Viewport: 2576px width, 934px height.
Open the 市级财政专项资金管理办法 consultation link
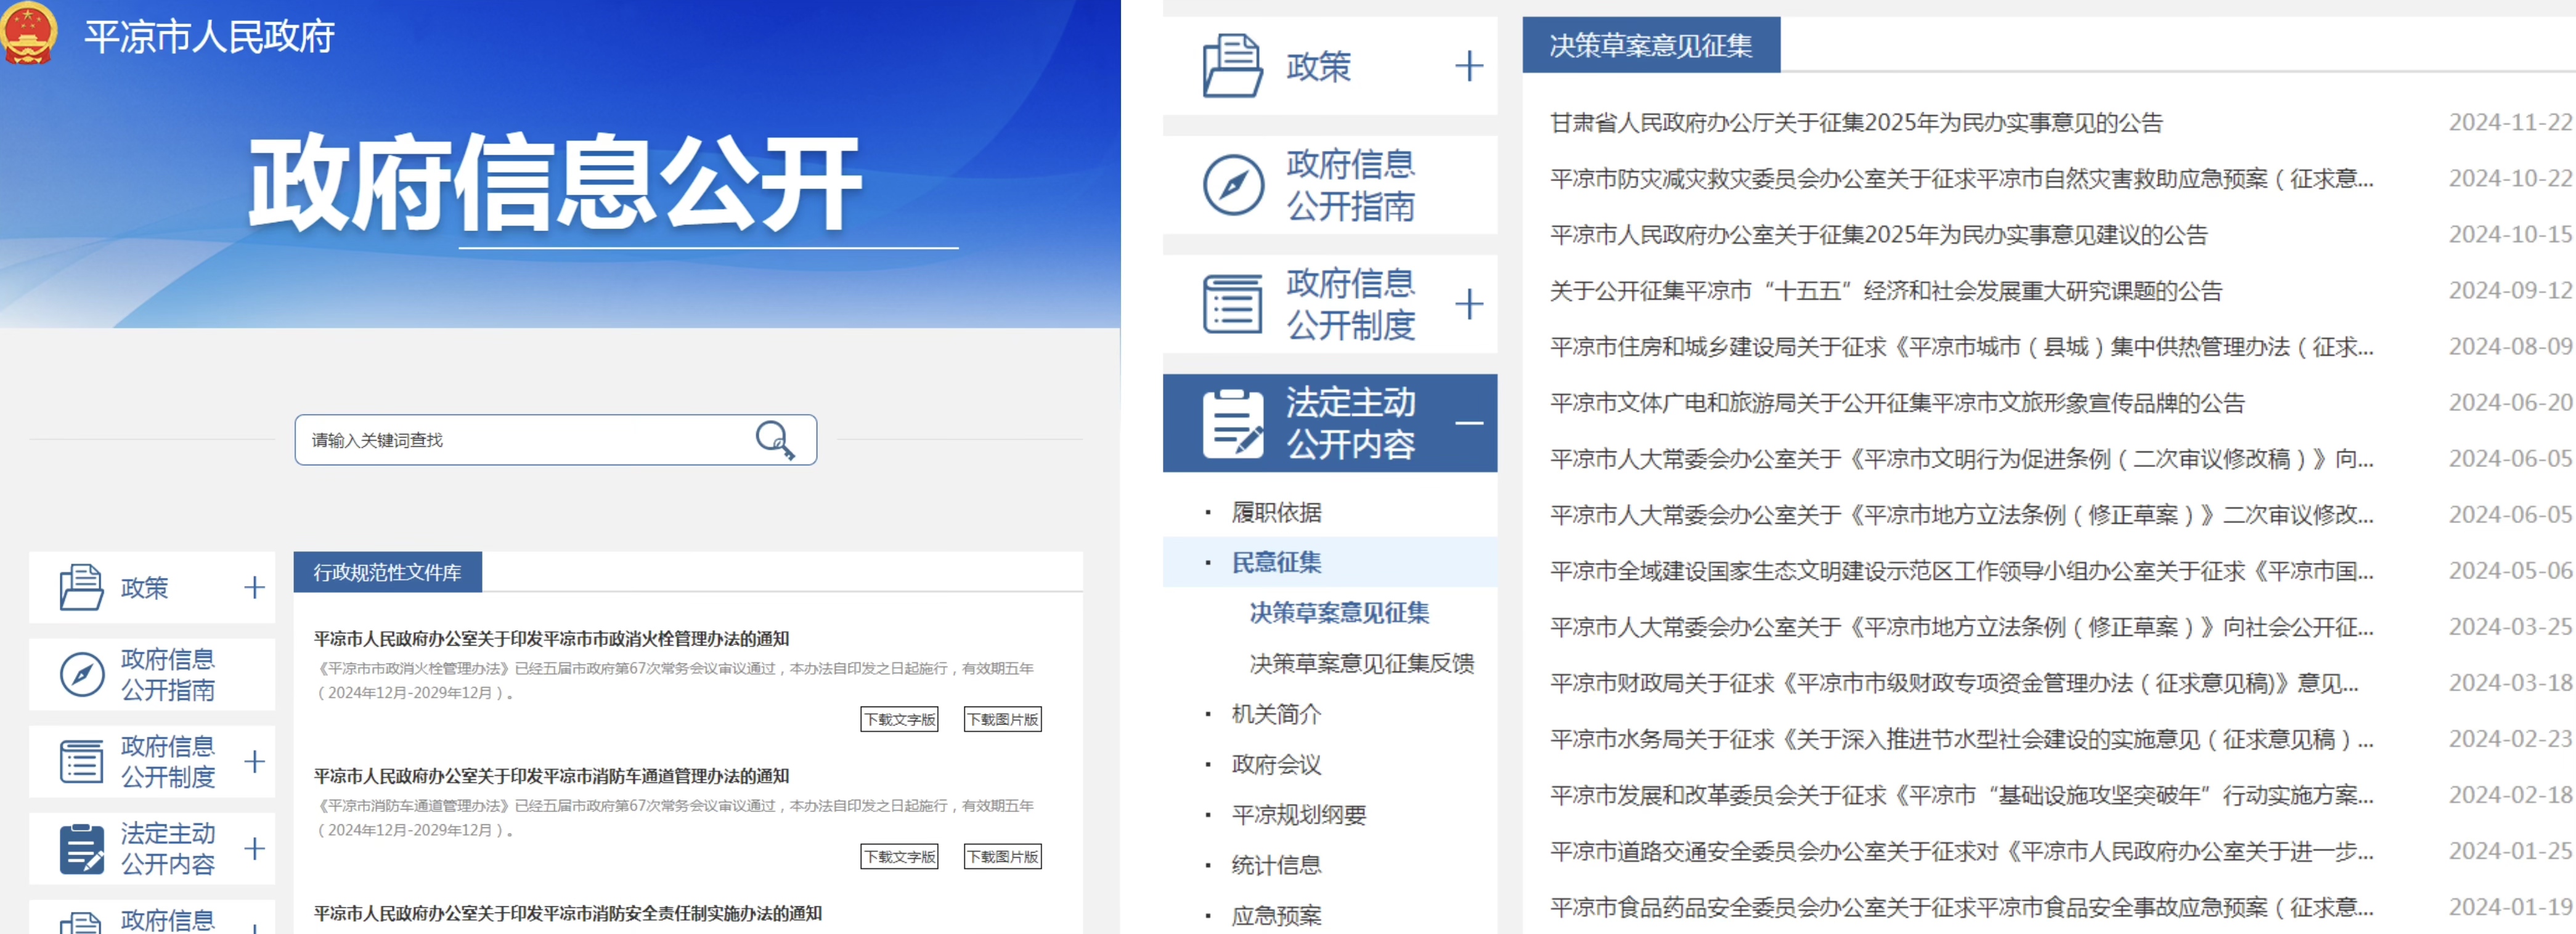click(1954, 682)
